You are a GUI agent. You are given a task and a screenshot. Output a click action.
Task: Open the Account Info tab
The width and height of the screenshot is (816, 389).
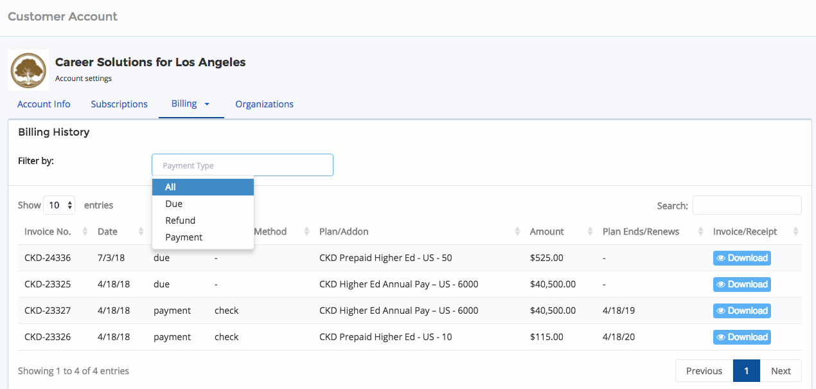[44, 104]
